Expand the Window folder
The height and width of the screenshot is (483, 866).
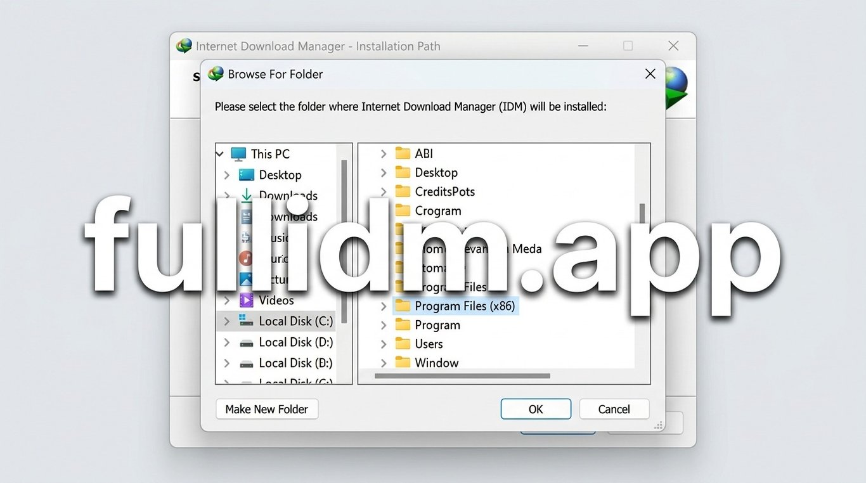(384, 363)
